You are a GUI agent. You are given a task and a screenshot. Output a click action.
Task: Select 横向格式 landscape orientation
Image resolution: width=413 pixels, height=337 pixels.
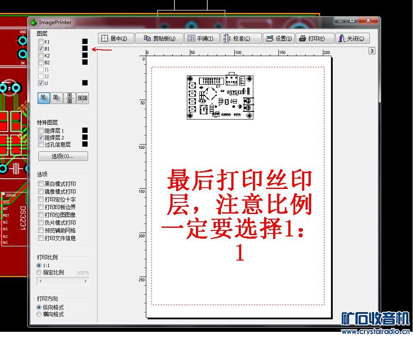click(39, 314)
